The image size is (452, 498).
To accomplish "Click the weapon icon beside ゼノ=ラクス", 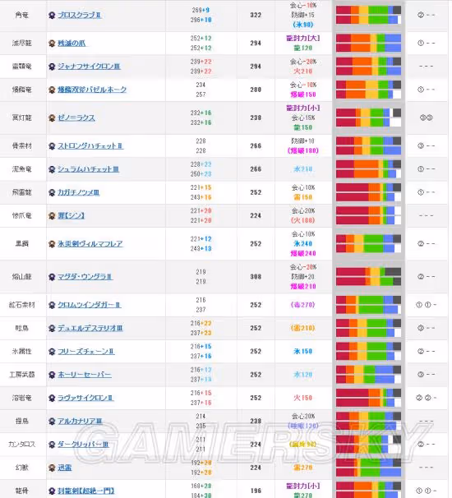I will coord(52,118).
